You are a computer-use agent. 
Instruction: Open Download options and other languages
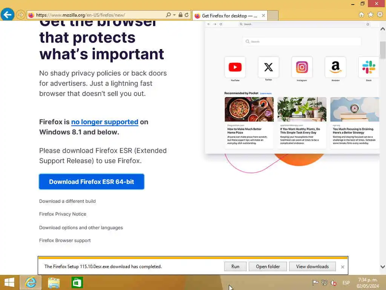[x=81, y=228]
